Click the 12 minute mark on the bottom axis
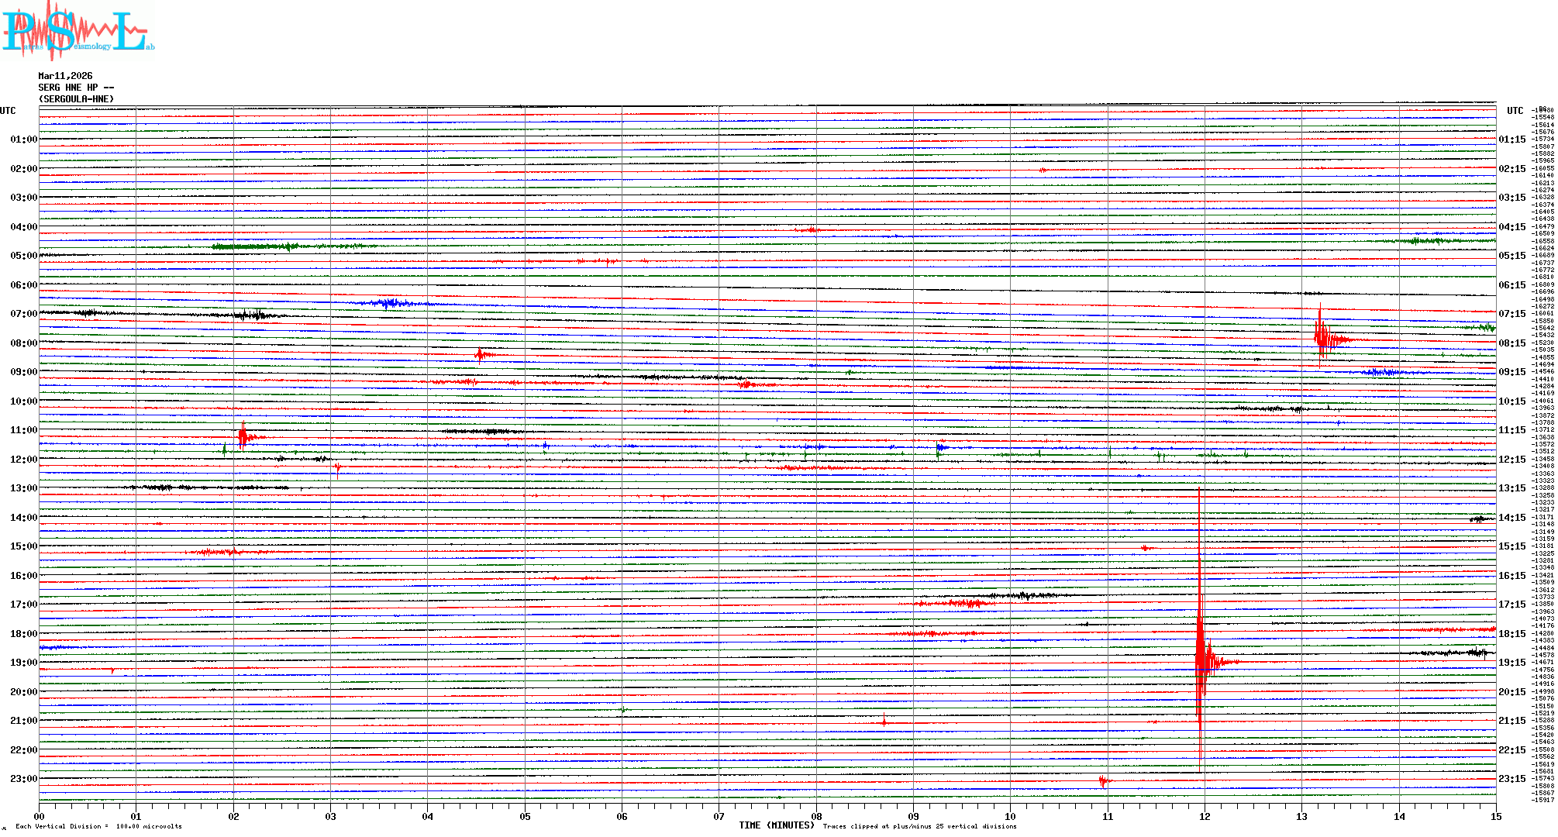Viewport: 1558px width, 837px height. [1205, 816]
